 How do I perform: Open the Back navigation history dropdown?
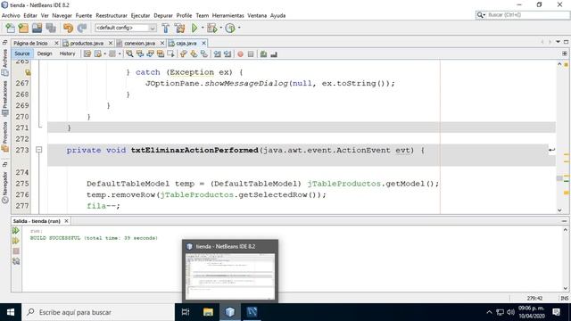(x=105, y=53)
